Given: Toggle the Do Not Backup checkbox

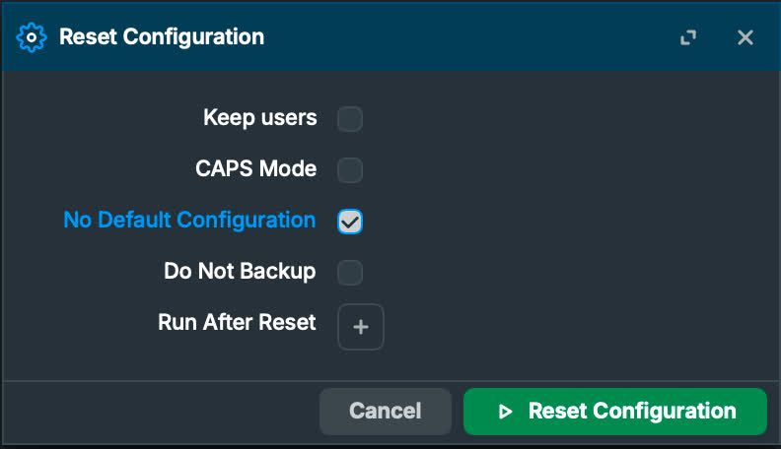Looking at the screenshot, I should click(x=350, y=273).
